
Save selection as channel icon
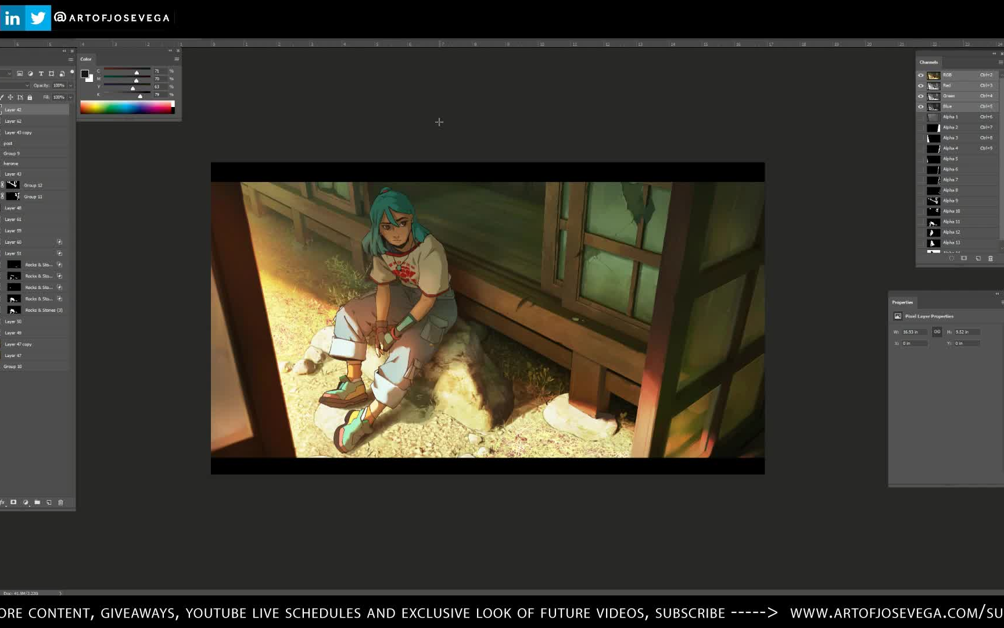point(964,258)
